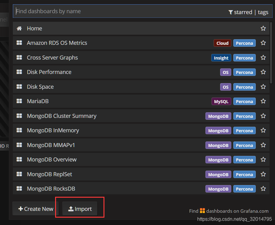275x225 pixels.
Task: Click the Percona tag on Disk Space row
Action: pos(244,87)
